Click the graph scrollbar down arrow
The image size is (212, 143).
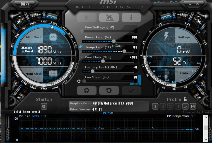coord(206,139)
